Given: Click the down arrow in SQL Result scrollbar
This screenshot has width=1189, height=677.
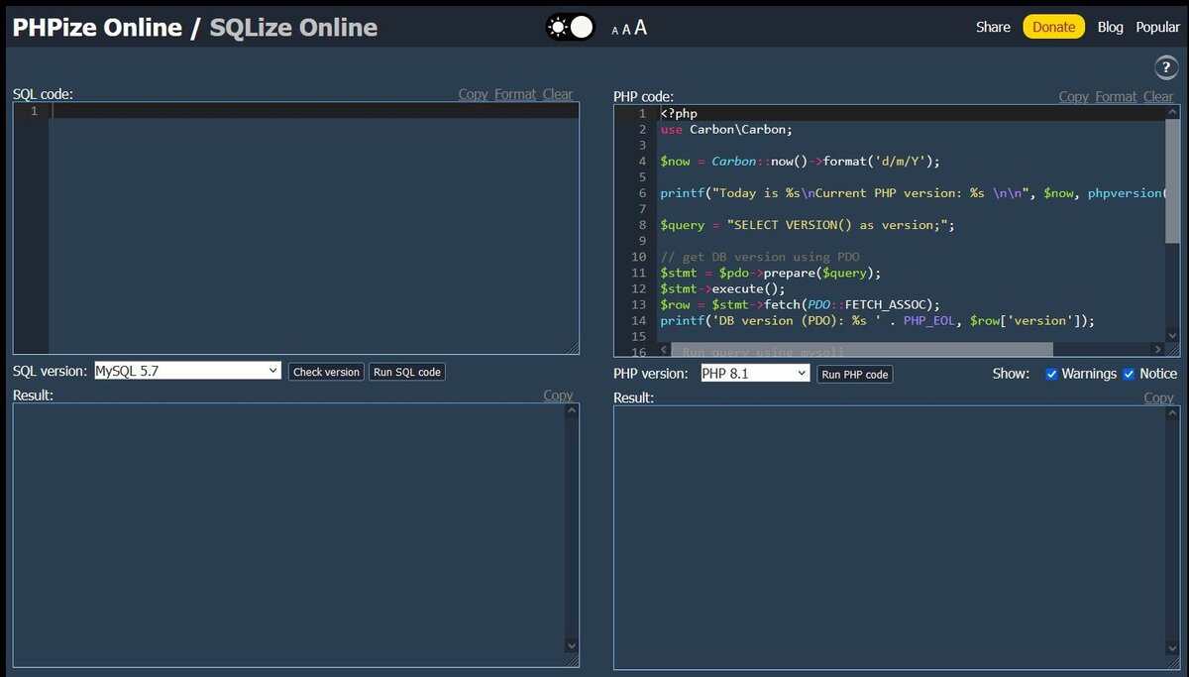Looking at the screenshot, I should [x=572, y=646].
